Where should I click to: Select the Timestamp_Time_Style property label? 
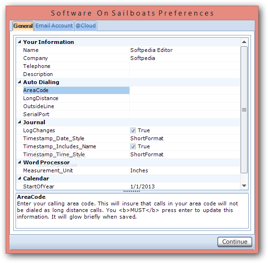[x=54, y=154]
